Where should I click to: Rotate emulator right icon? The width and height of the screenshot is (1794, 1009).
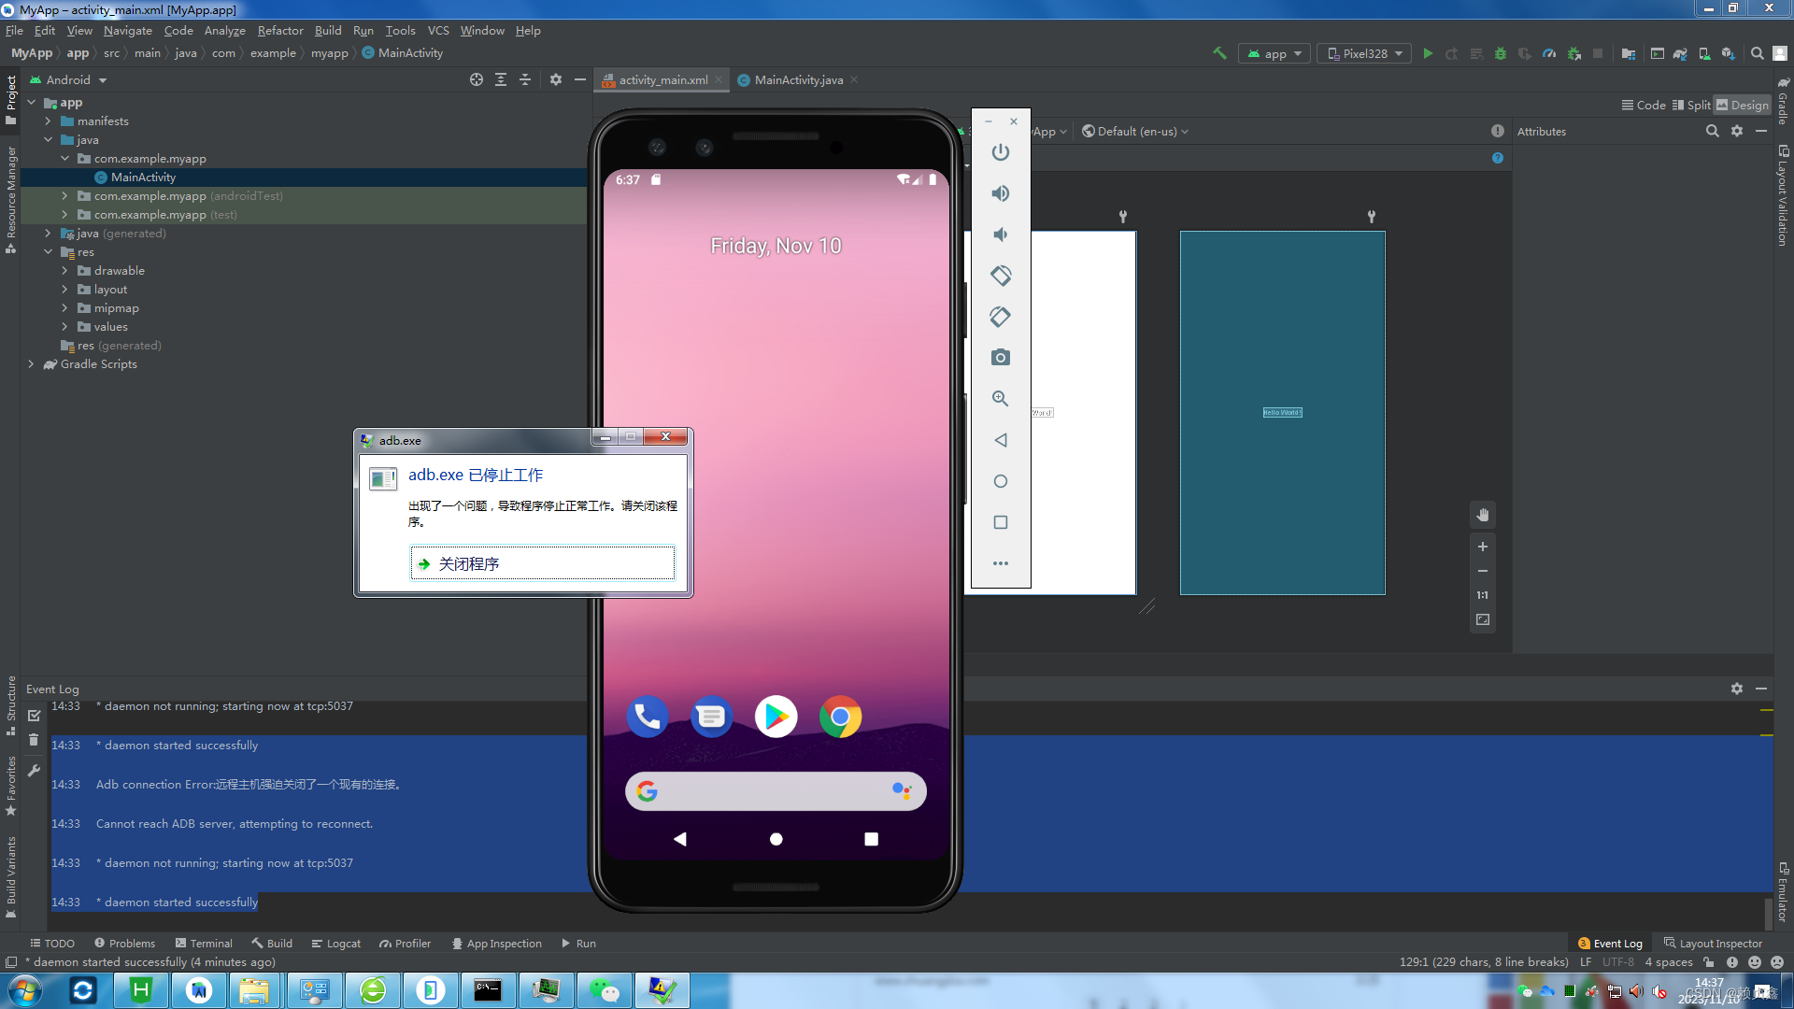click(x=1000, y=317)
